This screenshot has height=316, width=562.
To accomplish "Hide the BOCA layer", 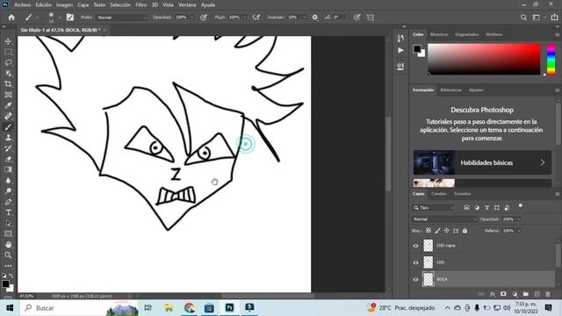I will [x=415, y=279].
